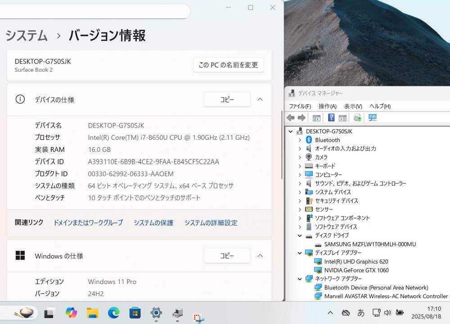Click the ソフトウェア デバイス icon
This screenshot has height=324, width=450.
click(x=309, y=226)
